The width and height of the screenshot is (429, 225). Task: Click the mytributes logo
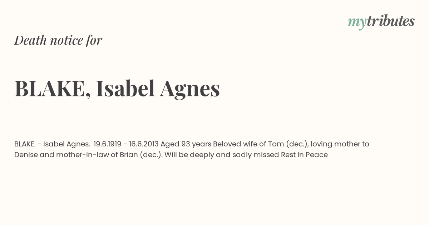point(381,22)
